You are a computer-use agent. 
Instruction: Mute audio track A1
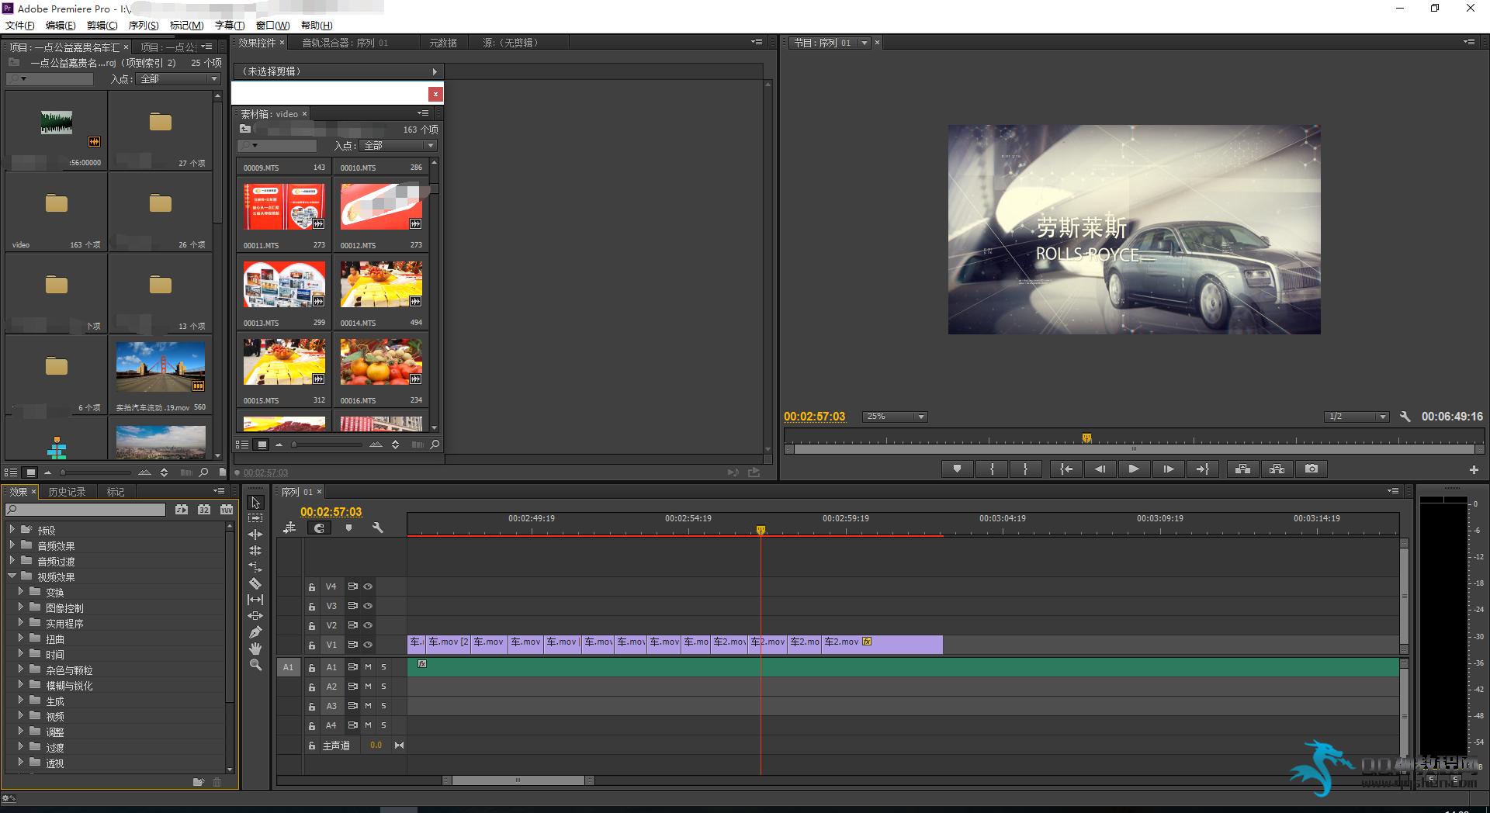[x=368, y=667]
